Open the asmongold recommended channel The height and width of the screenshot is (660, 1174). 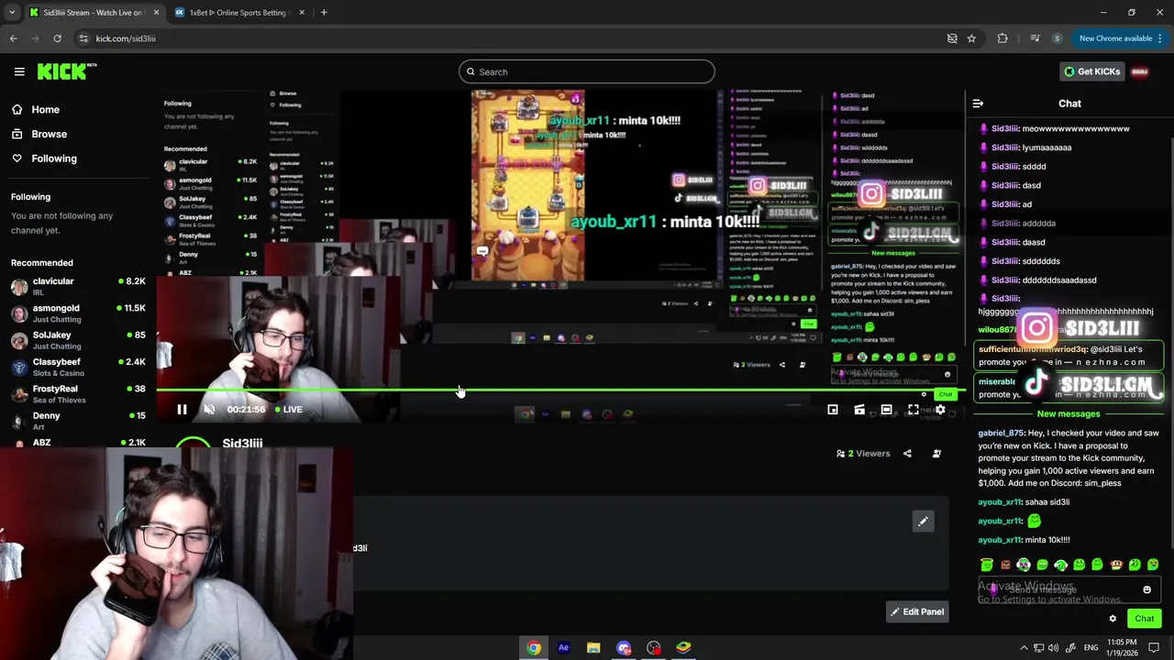(x=77, y=313)
